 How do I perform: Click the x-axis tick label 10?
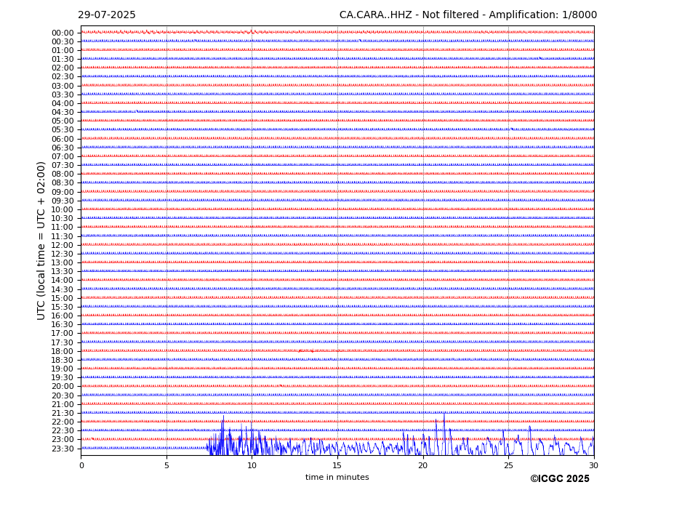[x=252, y=465]
